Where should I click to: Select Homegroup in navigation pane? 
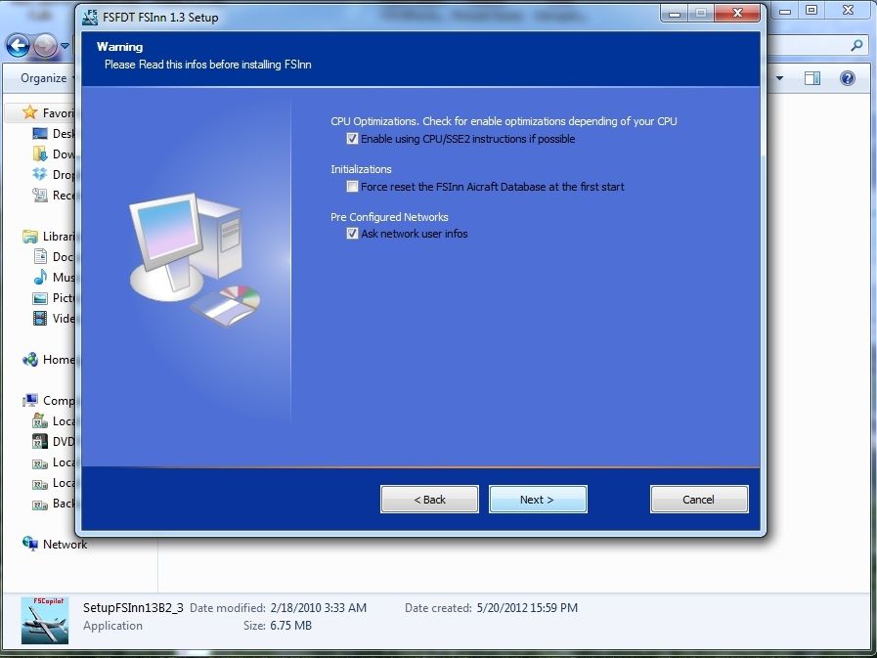click(x=48, y=359)
